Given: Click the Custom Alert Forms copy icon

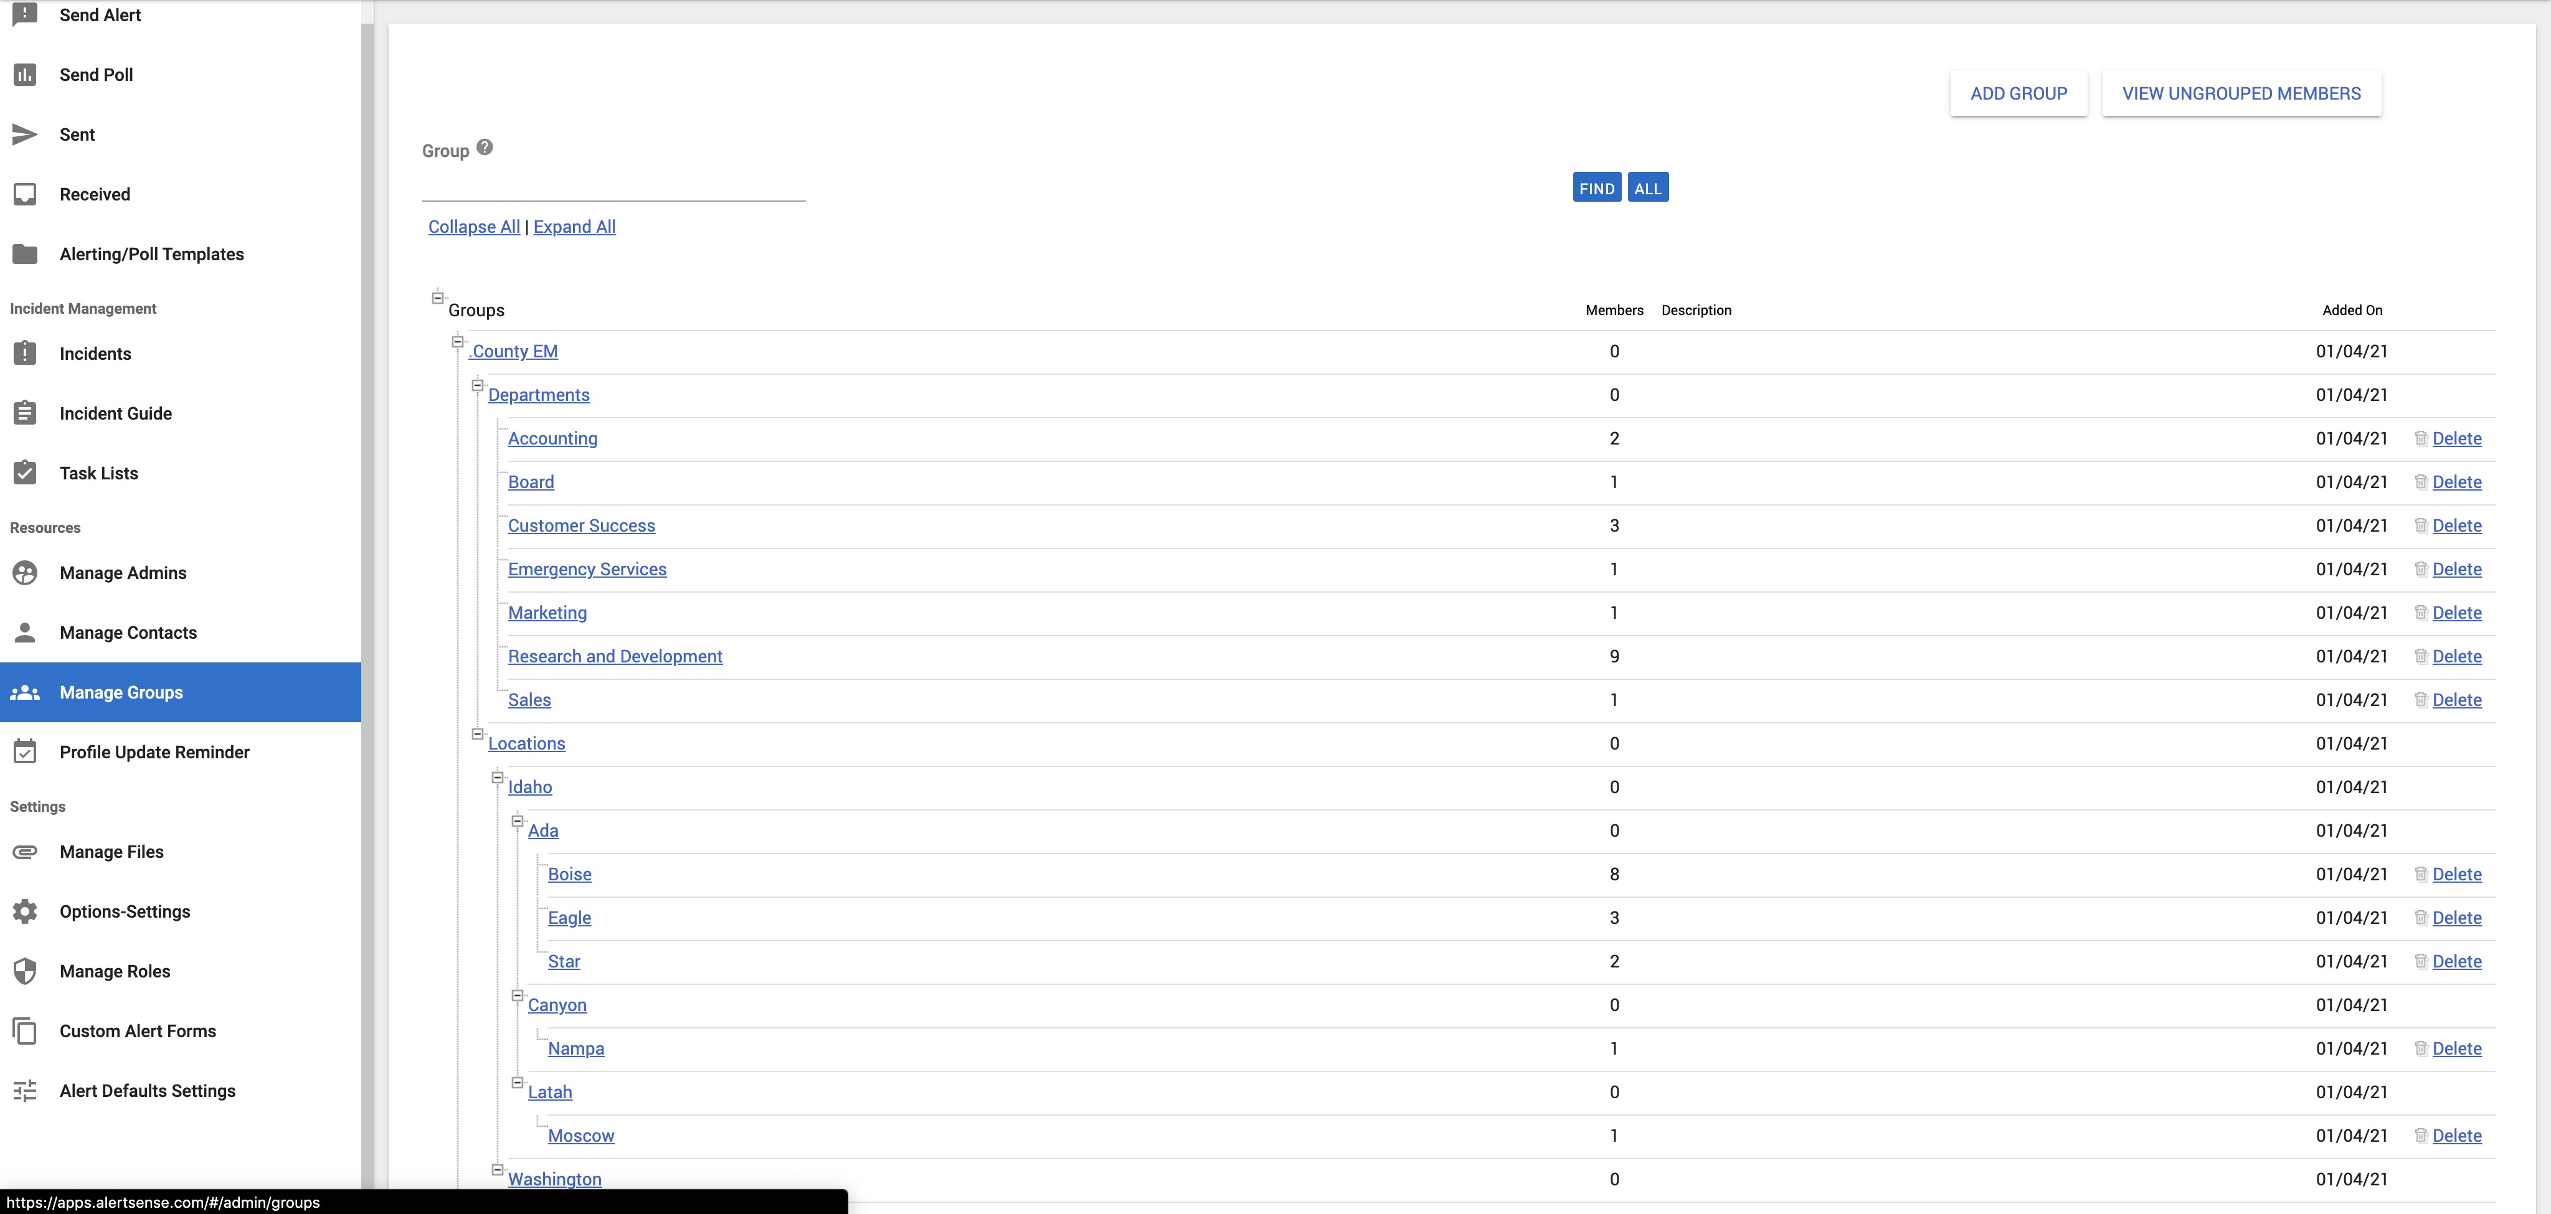Looking at the screenshot, I should 25,1031.
